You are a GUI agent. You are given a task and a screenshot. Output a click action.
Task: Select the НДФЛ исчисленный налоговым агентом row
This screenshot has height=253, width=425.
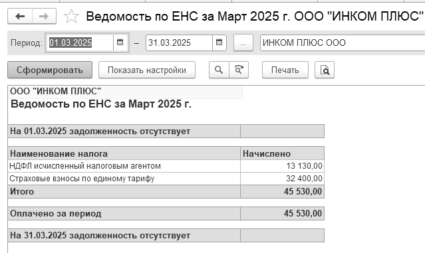pyautogui.click(x=166, y=166)
